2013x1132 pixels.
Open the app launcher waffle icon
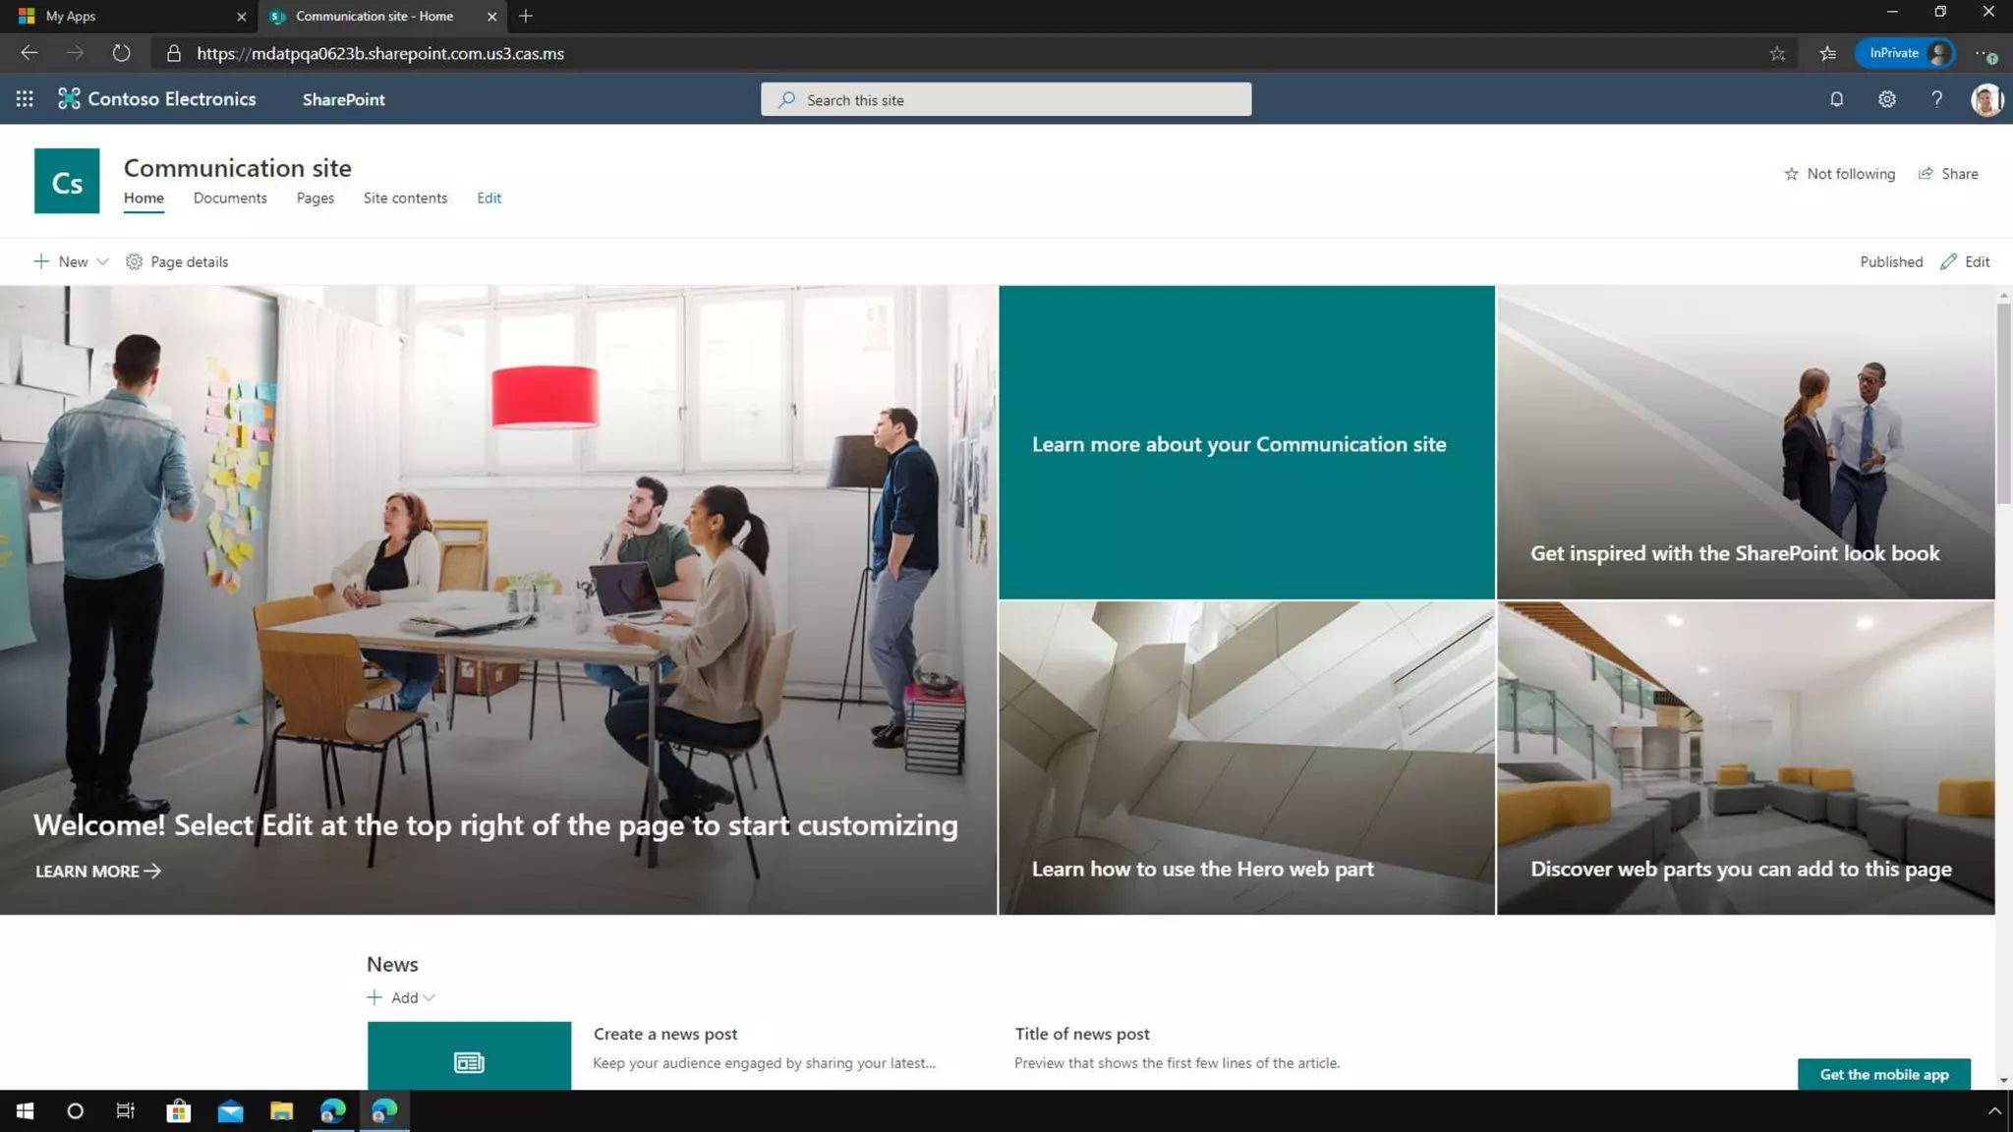[25, 99]
